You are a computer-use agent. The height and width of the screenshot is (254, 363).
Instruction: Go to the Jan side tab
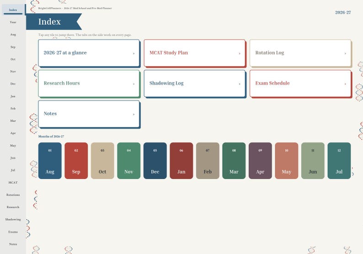(x=13, y=96)
